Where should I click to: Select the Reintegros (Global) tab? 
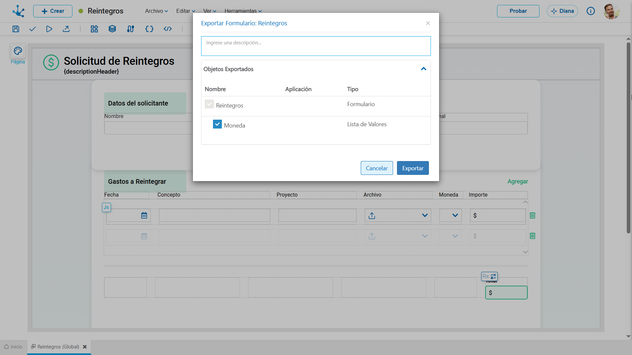tap(58, 347)
